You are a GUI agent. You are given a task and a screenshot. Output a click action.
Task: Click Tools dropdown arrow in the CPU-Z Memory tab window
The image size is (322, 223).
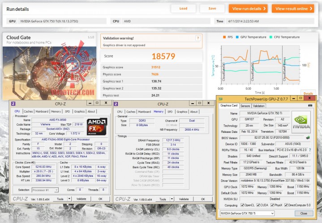tap(172, 199)
